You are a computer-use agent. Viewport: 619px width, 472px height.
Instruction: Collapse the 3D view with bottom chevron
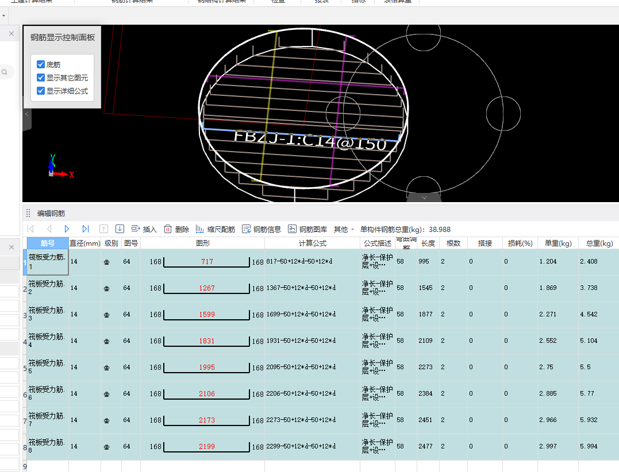click(424, 198)
